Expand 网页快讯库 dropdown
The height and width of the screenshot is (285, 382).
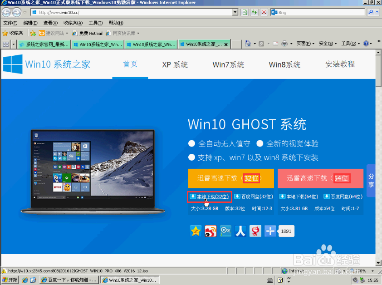138,33
